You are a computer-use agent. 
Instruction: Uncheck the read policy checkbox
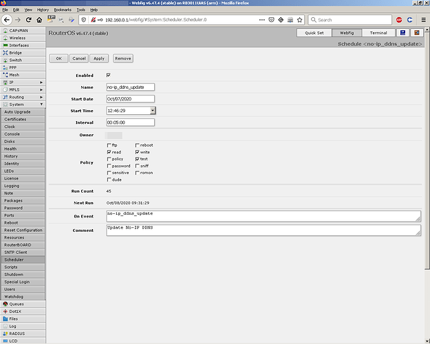[109, 152]
